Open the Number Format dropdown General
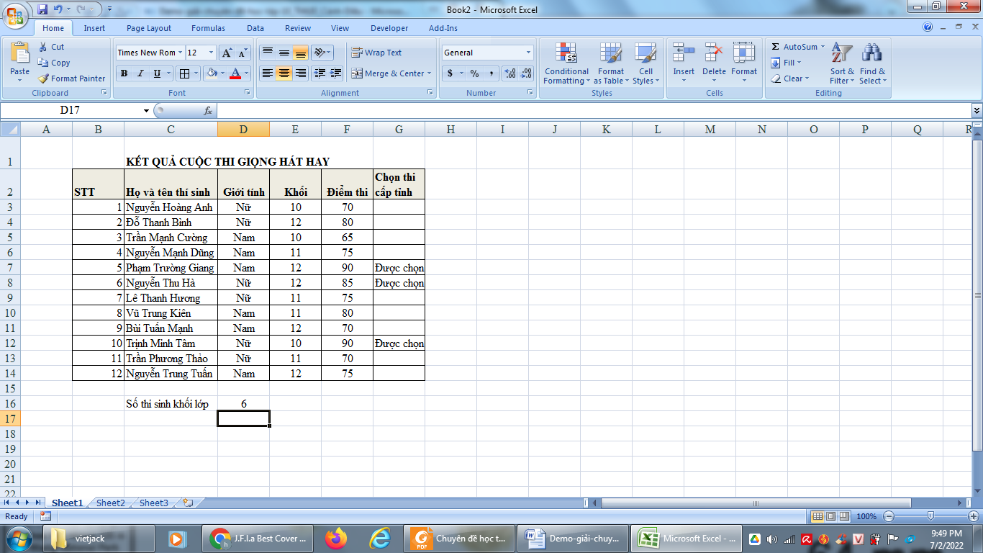This screenshot has height=553, width=983. click(528, 53)
